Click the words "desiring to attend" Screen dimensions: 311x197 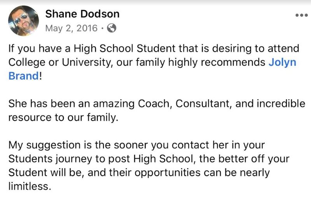pos(255,48)
